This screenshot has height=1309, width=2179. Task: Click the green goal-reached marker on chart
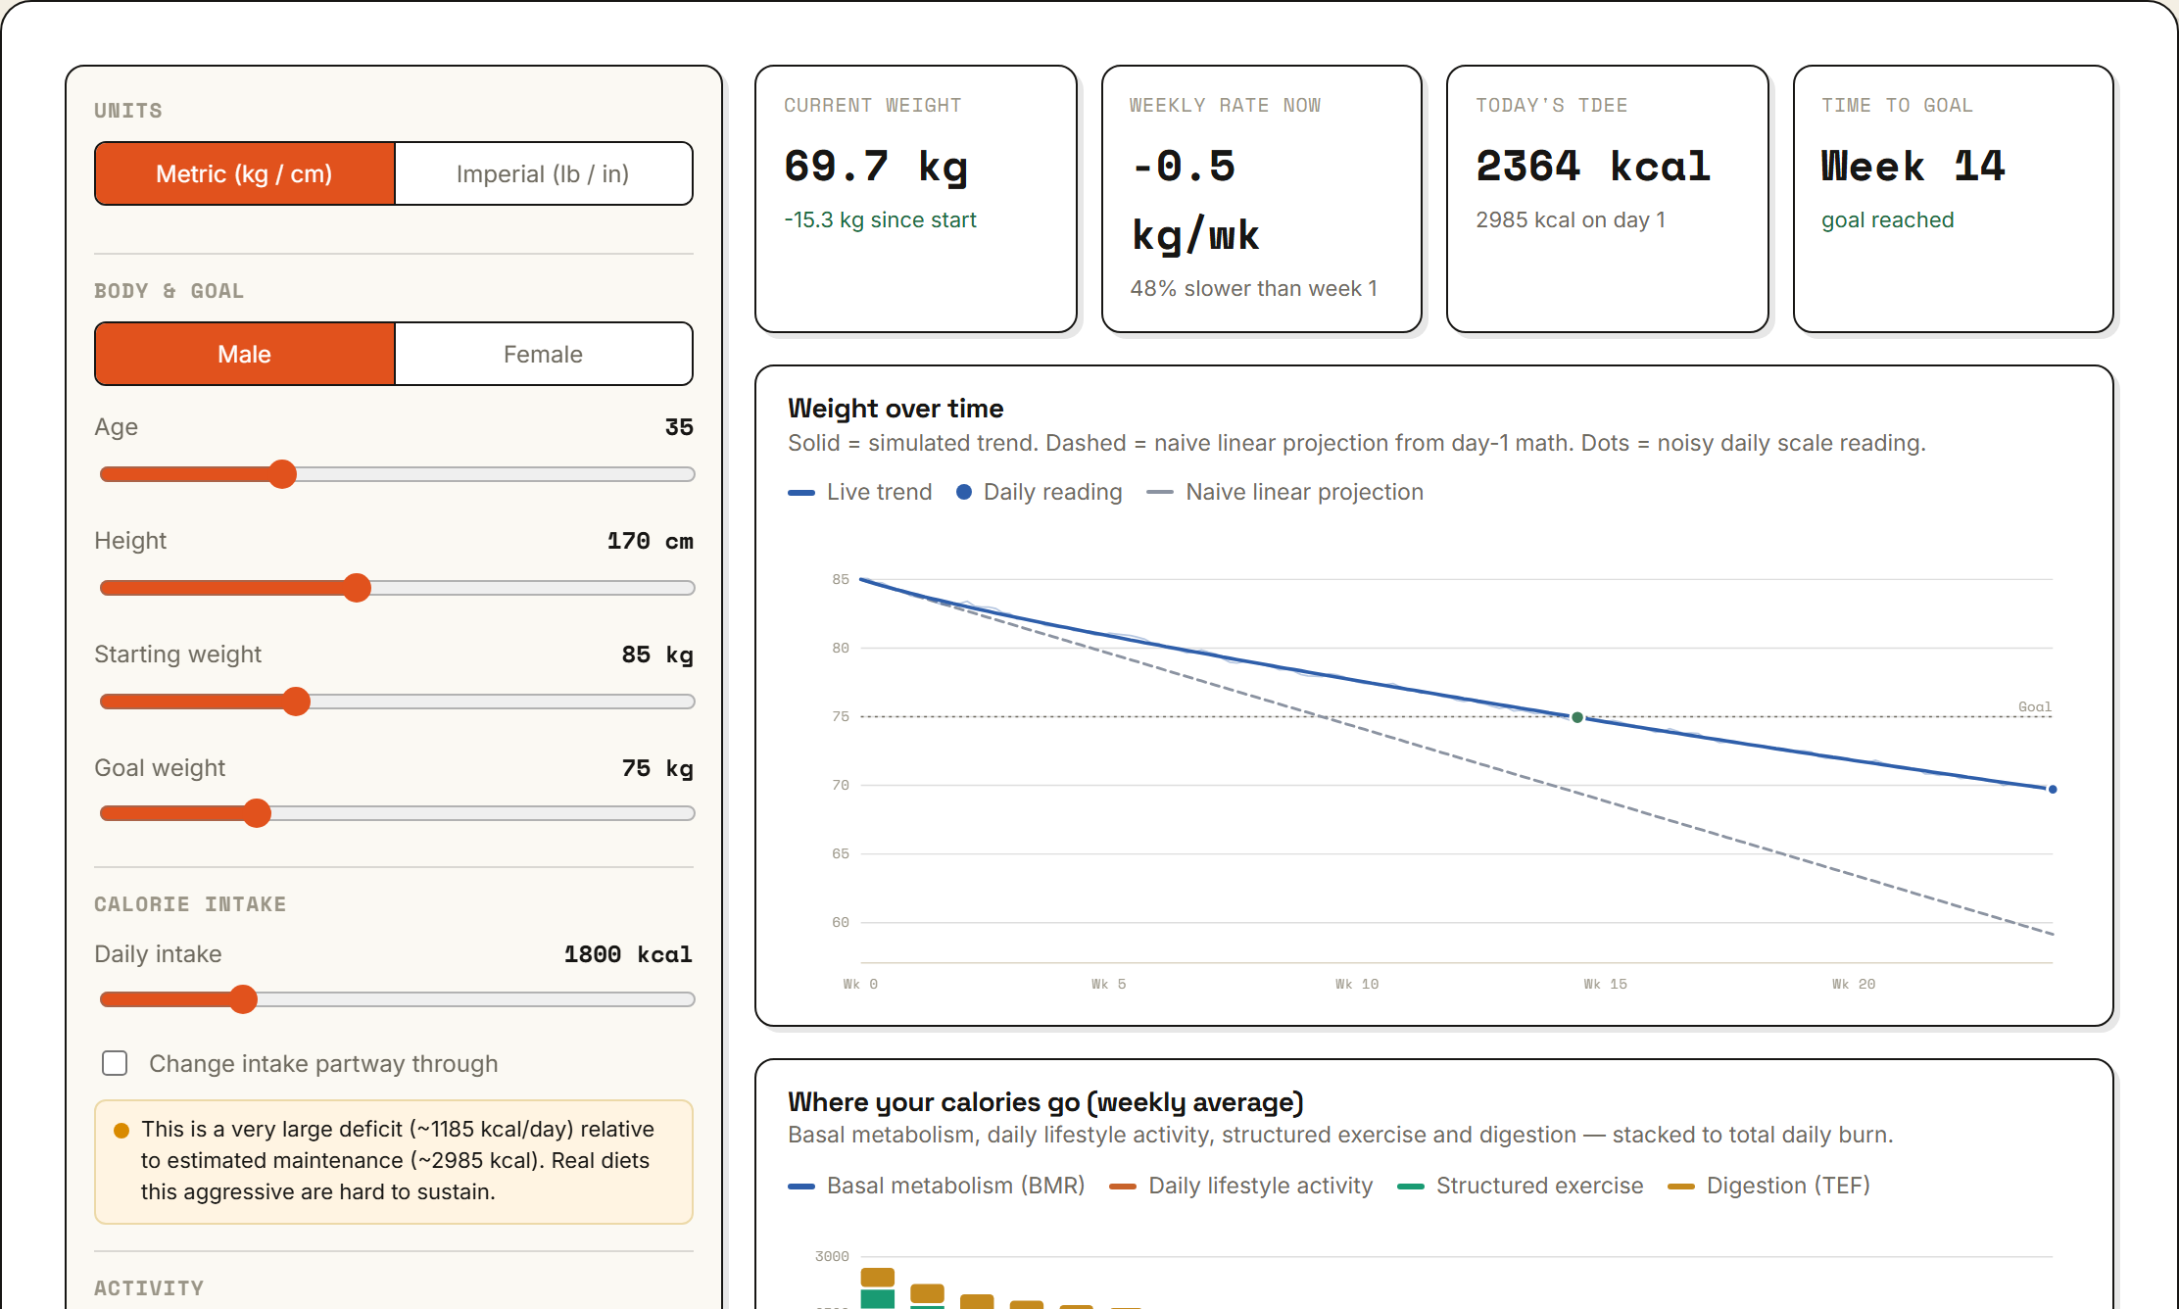pos(1577,717)
